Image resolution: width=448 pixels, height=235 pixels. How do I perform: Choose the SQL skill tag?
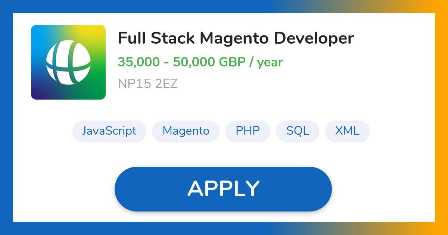[x=298, y=131]
